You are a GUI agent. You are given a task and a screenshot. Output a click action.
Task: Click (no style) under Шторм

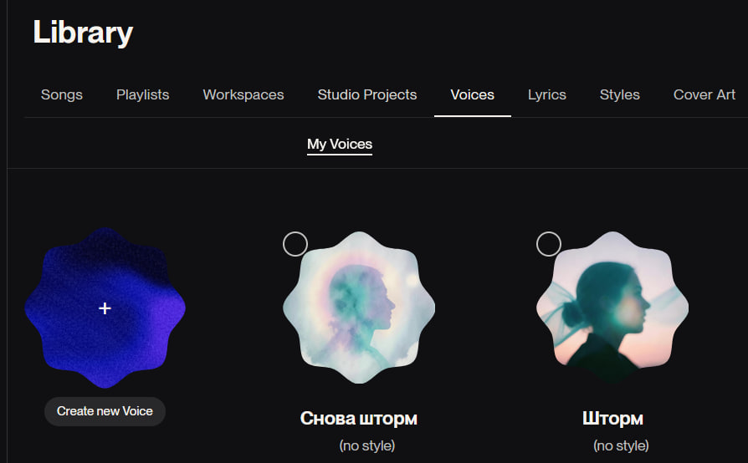click(621, 445)
